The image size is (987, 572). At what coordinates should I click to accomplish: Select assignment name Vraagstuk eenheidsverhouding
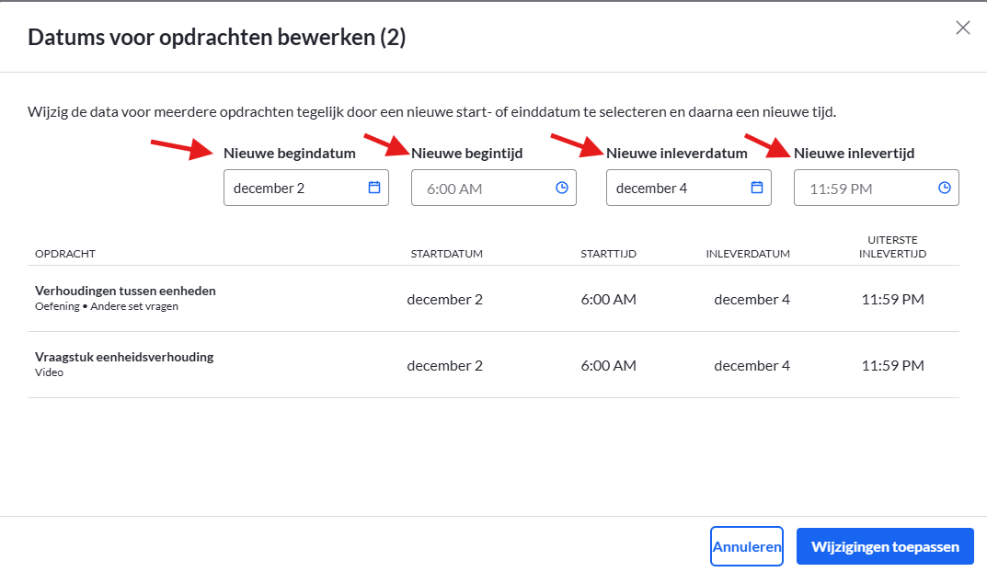point(124,357)
